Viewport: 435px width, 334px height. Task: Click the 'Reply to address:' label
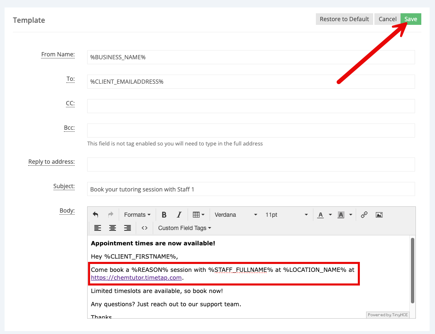(51, 162)
